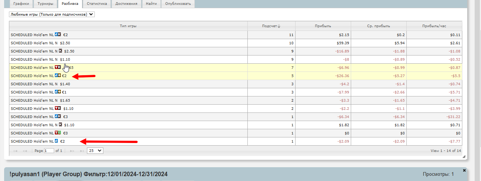Go to the next page with pager icon
Image resolution: width=481 pixels, height=181 pixels.
(x=72, y=151)
